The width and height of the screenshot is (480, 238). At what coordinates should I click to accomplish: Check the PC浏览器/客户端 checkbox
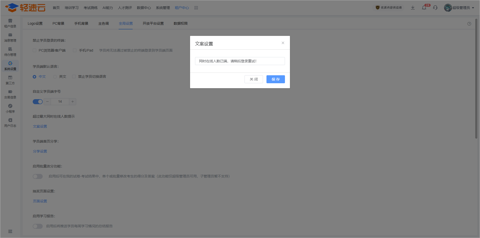34,51
